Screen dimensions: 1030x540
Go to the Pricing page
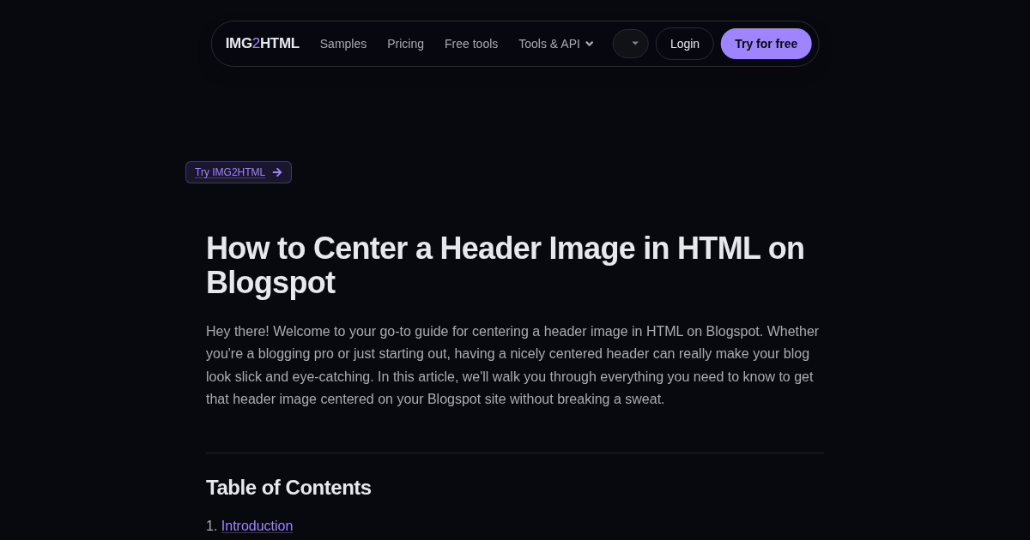(405, 44)
